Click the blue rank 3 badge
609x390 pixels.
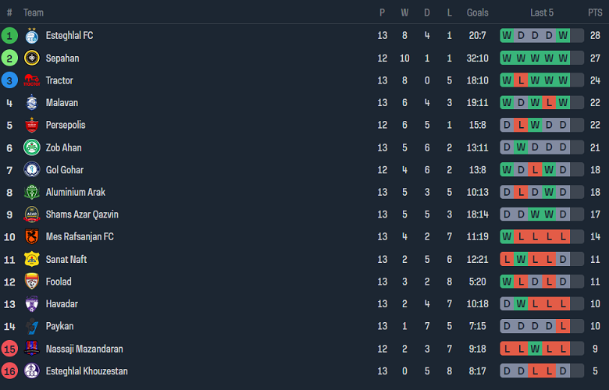pos(9,80)
